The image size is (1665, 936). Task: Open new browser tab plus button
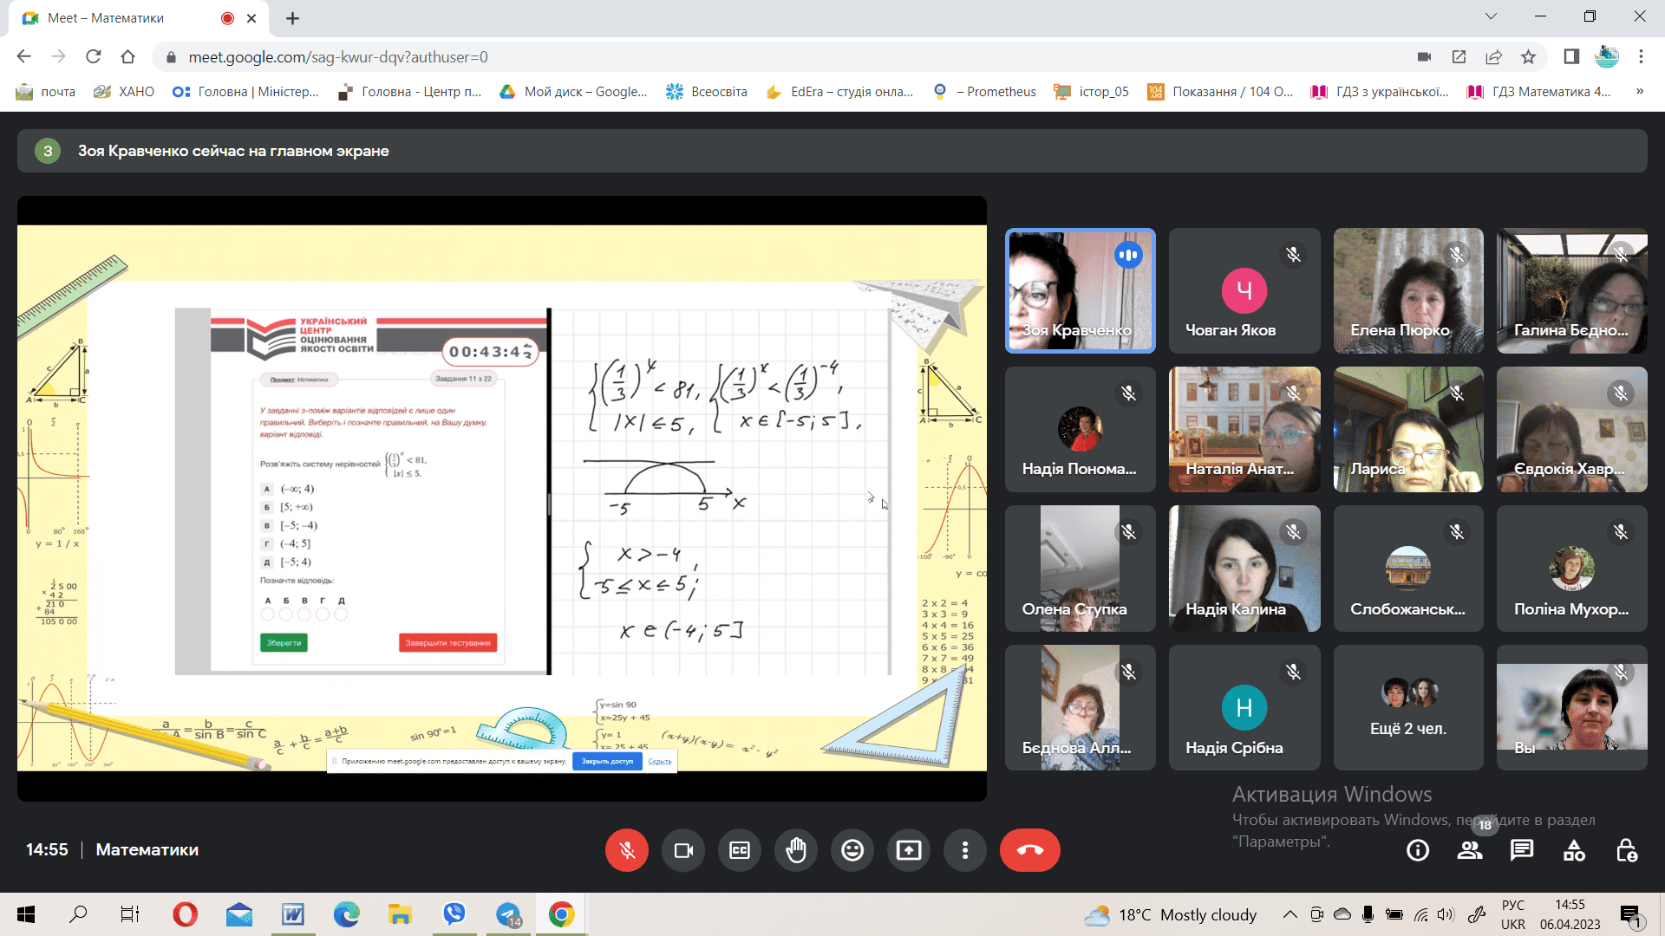[293, 18]
